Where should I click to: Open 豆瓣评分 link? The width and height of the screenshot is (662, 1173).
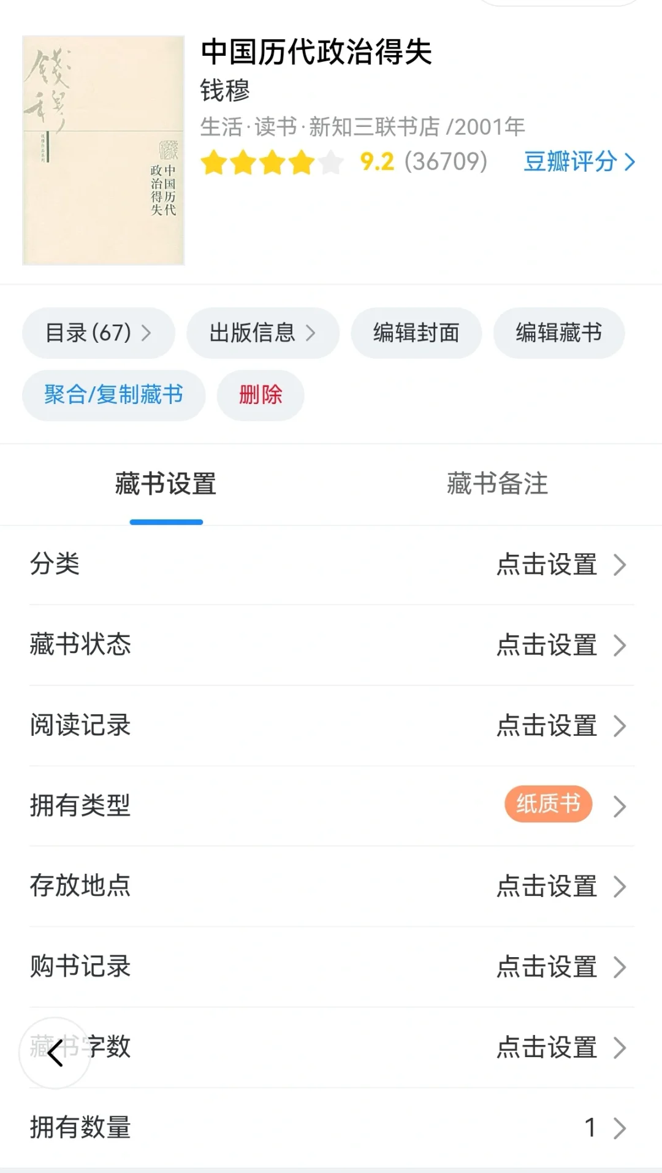click(x=579, y=162)
